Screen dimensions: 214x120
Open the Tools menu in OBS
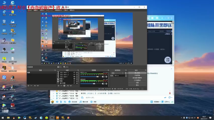[x=66, y=10]
